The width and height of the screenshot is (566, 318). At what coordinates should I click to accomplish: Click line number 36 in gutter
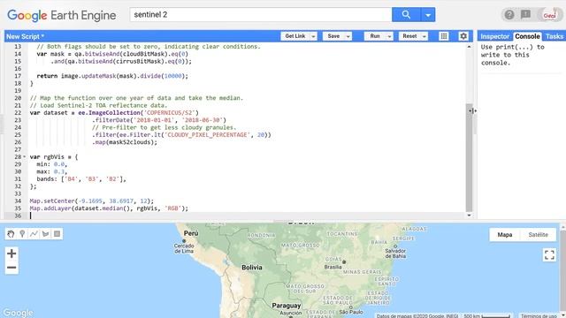pyautogui.click(x=18, y=216)
